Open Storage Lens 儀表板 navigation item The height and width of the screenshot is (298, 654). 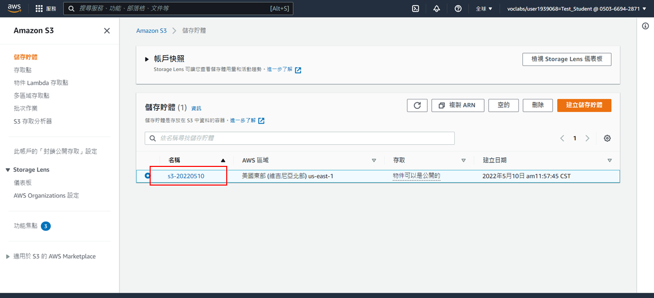tap(23, 183)
